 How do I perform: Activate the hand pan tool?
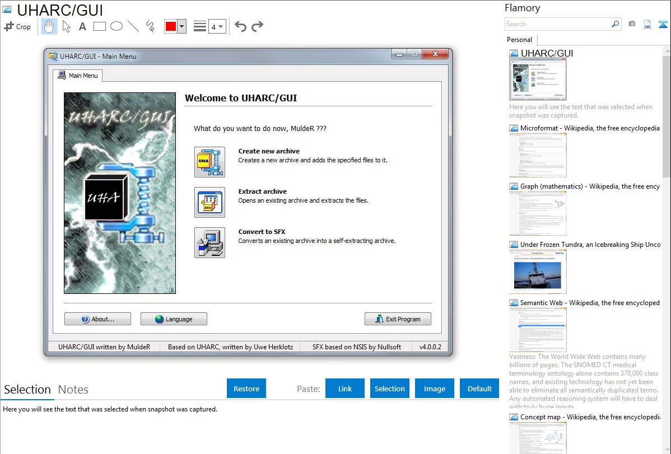(x=49, y=26)
